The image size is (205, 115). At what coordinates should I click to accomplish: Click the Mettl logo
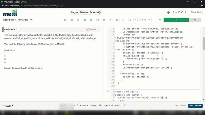[10, 13]
